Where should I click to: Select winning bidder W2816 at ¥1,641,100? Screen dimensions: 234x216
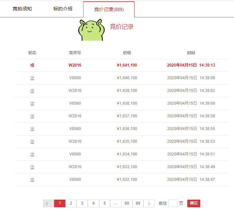(x=75, y=65)
